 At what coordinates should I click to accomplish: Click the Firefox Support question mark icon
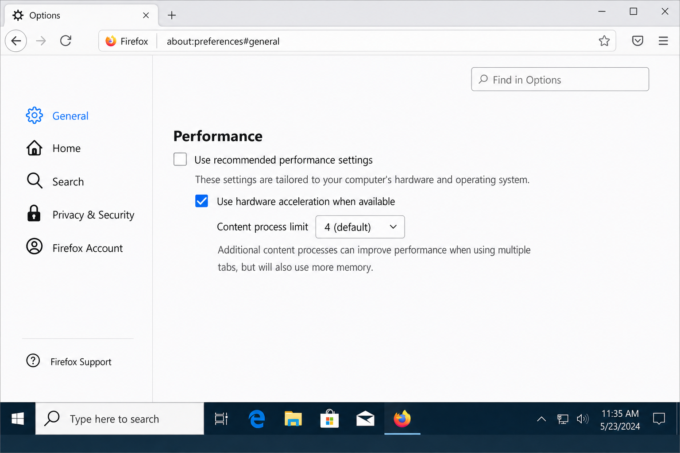click(x=33, y=361)
